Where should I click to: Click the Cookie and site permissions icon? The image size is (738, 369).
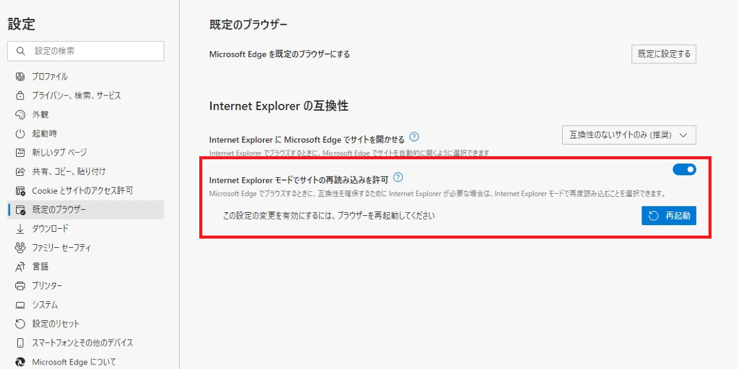coord(20,191)
